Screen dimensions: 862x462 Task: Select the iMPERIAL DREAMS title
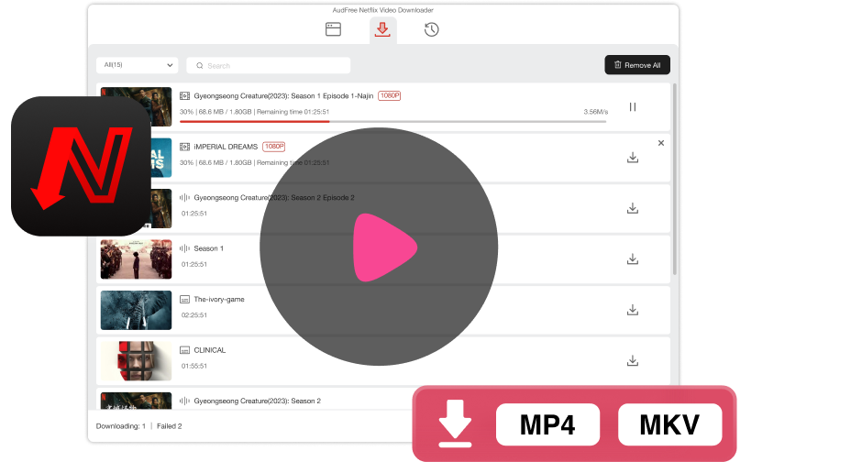pos(226,147)
